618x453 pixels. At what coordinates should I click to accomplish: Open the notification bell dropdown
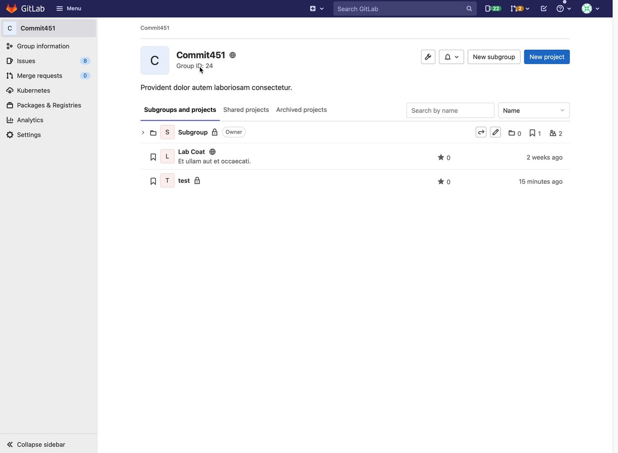coord(451,57)
